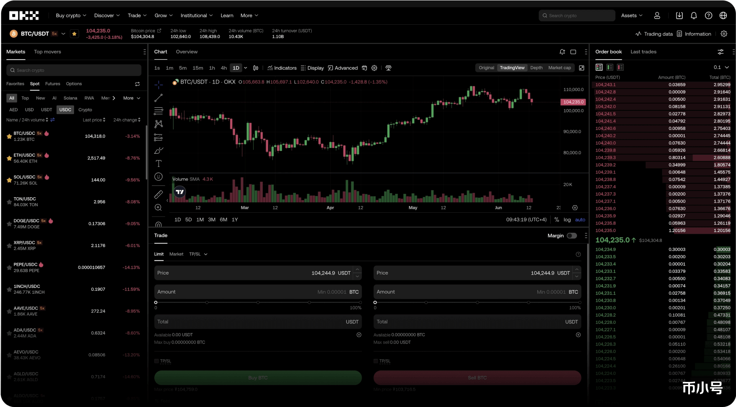The width and height of the screenshot is (736, 407).
Task: Open the chart settings gear icon
Action: coord(374,68)
